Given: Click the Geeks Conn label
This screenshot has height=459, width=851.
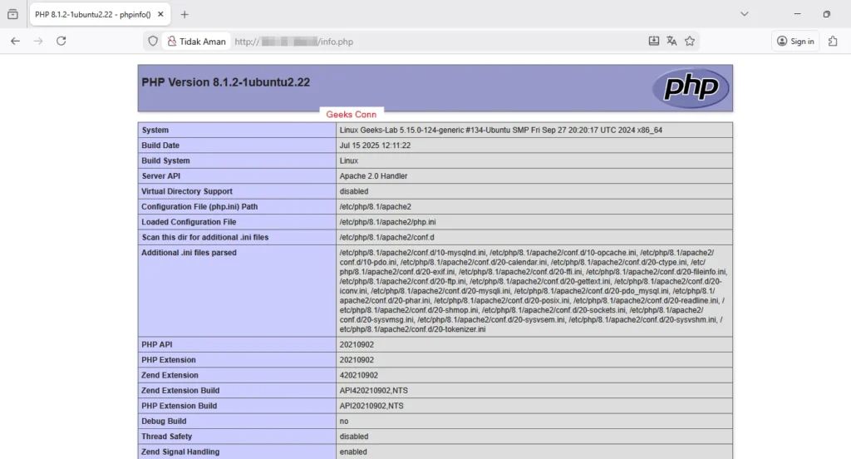Looking at the screenshot, I should point(352,115).
